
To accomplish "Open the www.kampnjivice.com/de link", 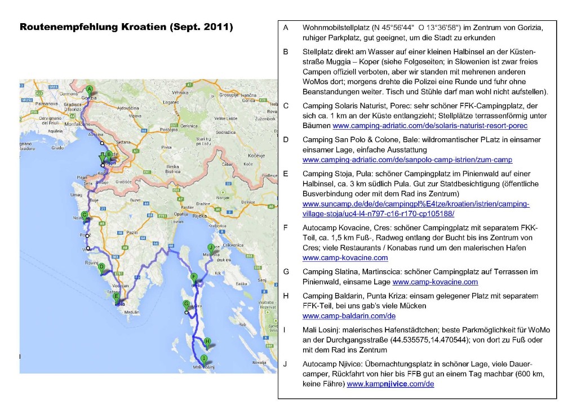I will (390, 384).
